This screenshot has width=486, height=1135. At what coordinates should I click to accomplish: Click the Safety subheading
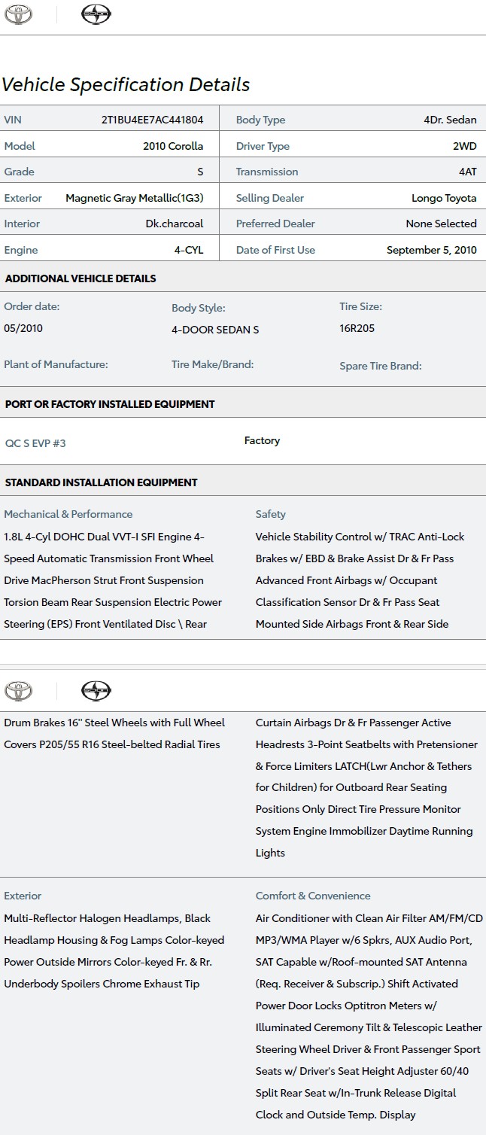coord(271,514)
